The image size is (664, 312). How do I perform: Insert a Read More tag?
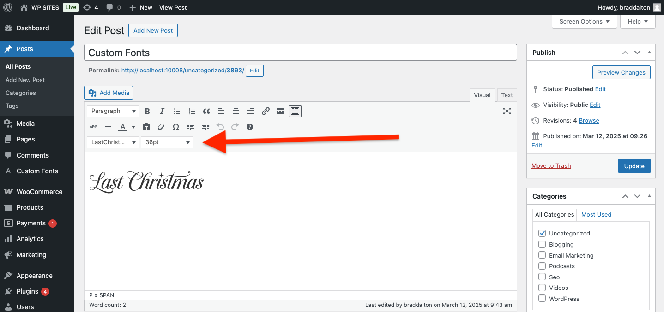[280, 111]
